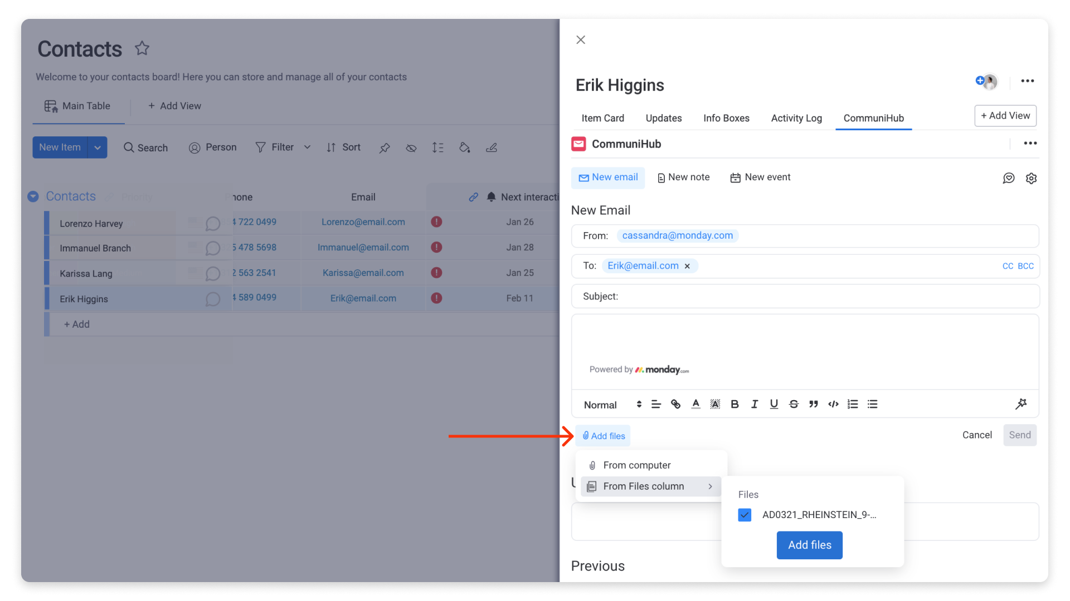Insert a code block
This screenshot has width=1070, height=601.
833,405
